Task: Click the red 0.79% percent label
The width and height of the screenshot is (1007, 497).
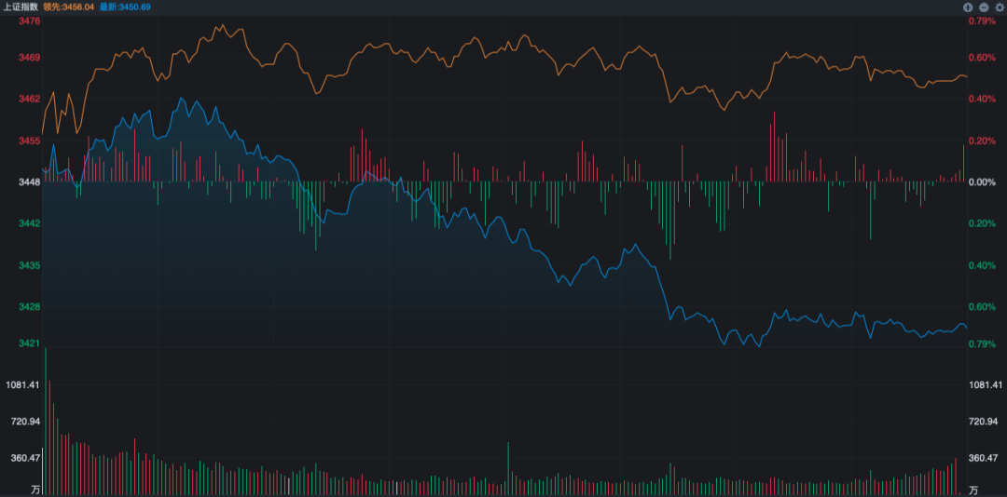Action: (982, 21)
